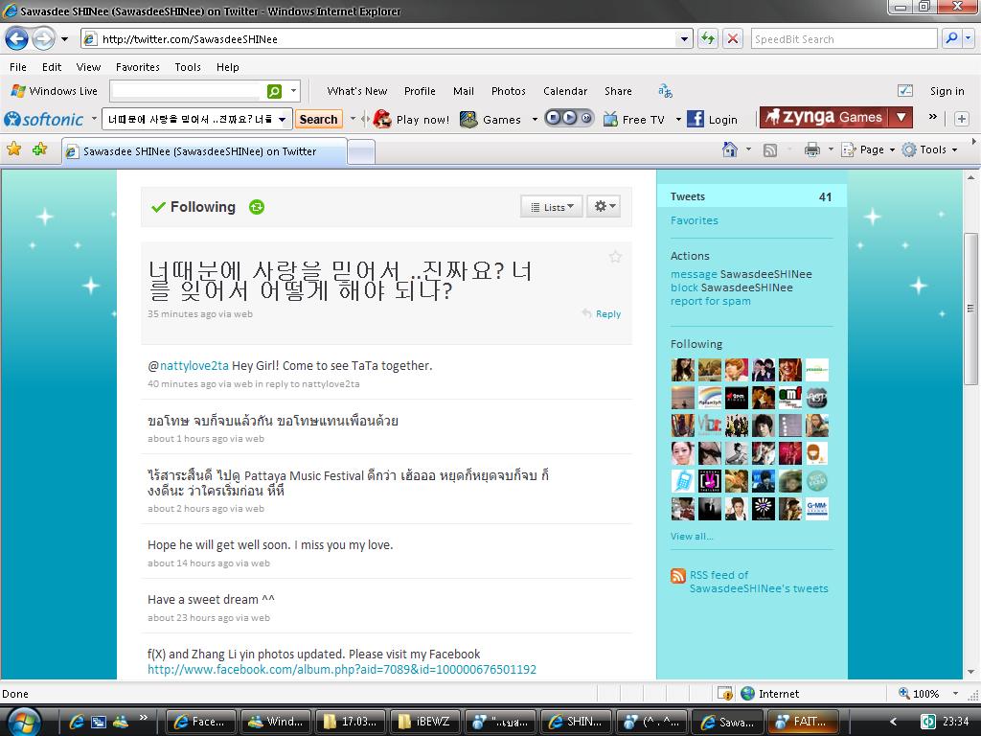The height and width of the screenshot is (736, 981).
Task: Open the Tools command bar dropdown
Action: (930, 149)
